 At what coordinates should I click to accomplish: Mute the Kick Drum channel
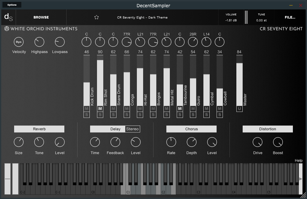pyautogui.click(x=87, y=109)
